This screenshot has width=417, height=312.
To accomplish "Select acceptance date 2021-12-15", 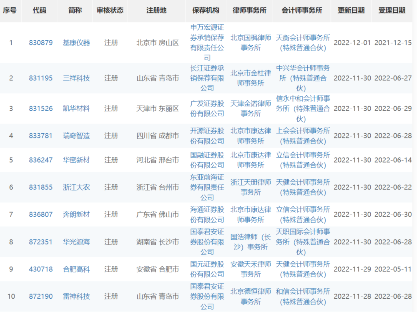I will [393, 43].
